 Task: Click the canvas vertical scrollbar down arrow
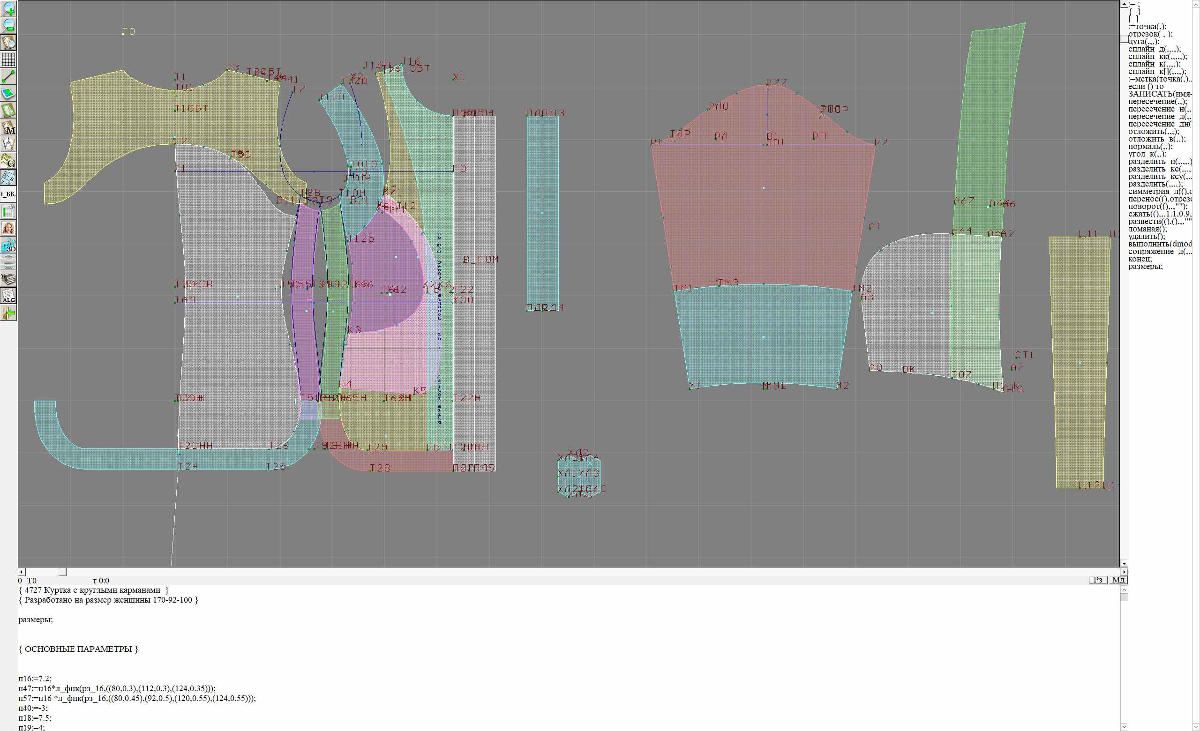pyautogui.click(x=1124, y=564)
